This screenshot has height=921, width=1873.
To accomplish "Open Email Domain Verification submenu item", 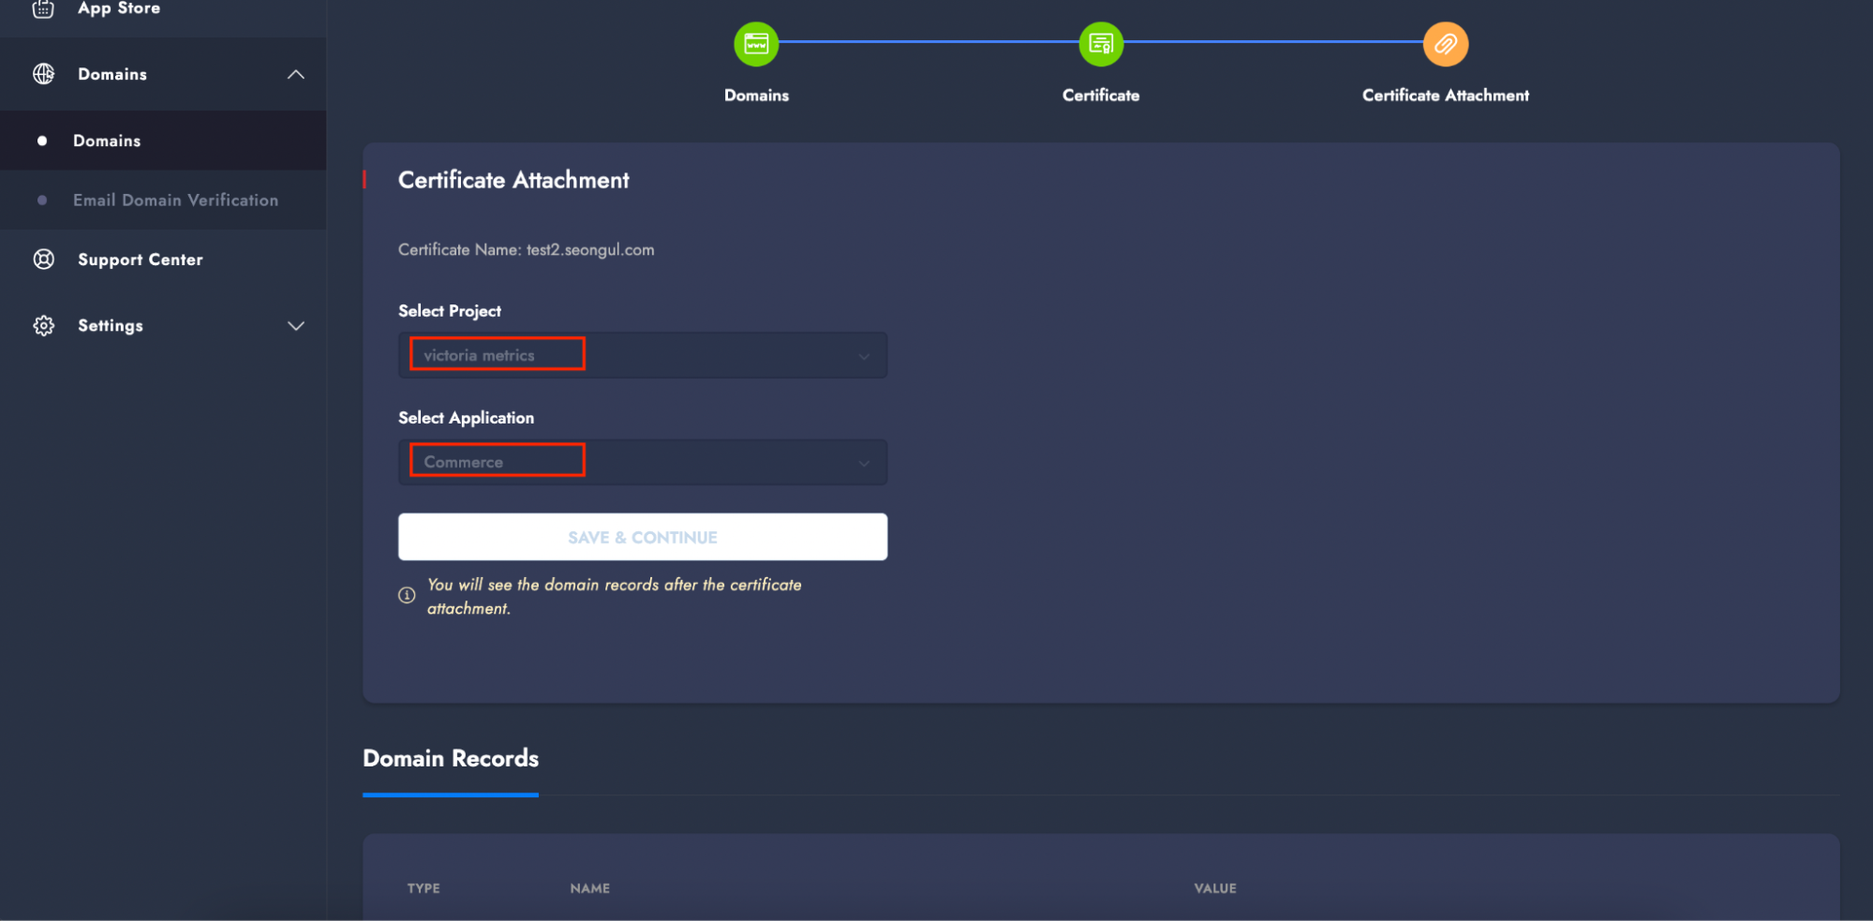I will click(x=175, y=201).
